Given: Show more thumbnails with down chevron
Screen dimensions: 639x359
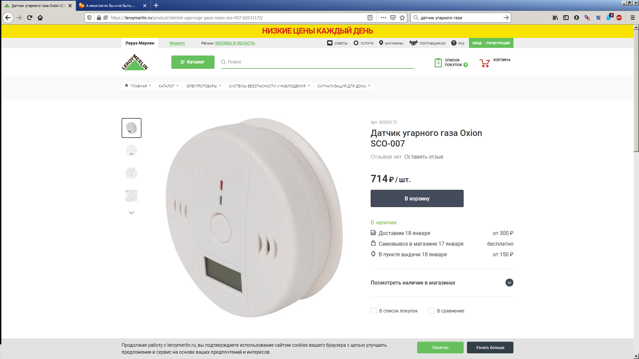Looking at the screenshot, I should [132, 212].
